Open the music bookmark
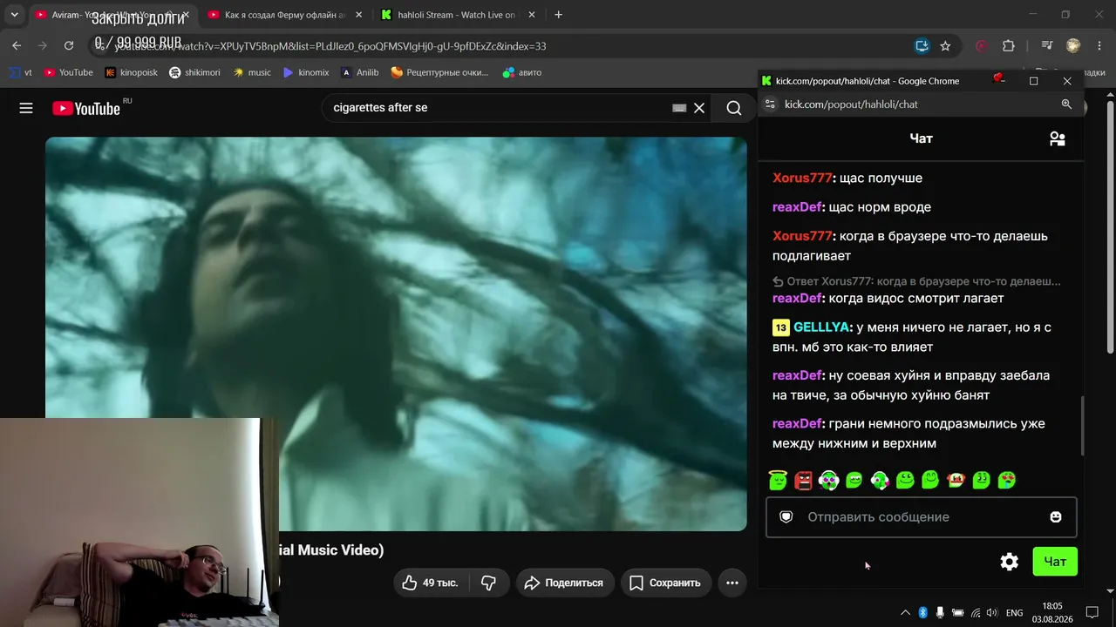This screenshot has height=627, width=1116. coord(252,73)
